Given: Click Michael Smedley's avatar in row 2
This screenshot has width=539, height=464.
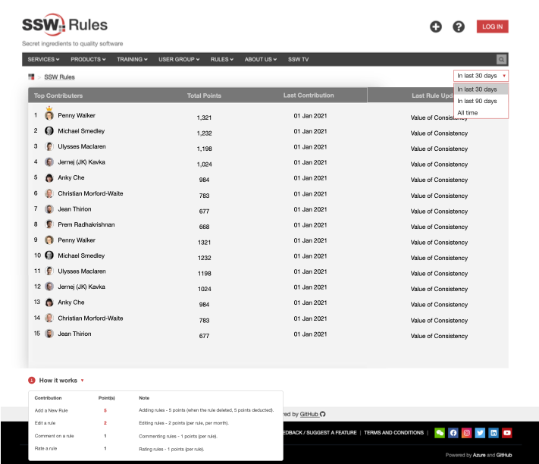Looking at the screenshot, I should (x=49, y=130).
